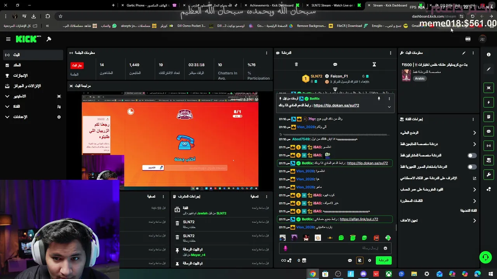Open AI chat moderation external link
The image size is (497, 279).
(474, 178)
